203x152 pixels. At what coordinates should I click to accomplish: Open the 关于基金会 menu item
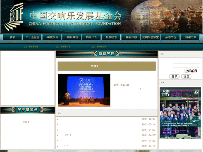(x=32, y=37)
